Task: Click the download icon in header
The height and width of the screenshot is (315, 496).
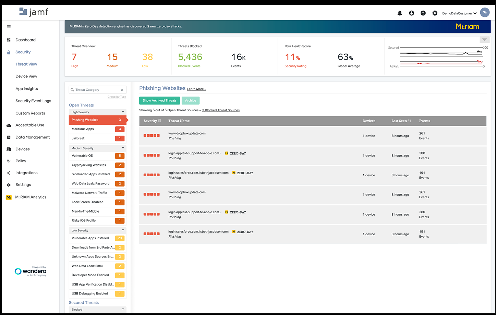Action: 411,13
